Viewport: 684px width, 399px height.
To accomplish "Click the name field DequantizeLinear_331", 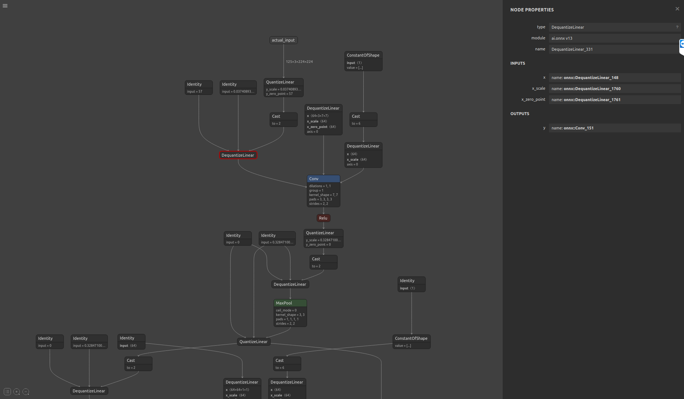I will [x=613, y=49].
